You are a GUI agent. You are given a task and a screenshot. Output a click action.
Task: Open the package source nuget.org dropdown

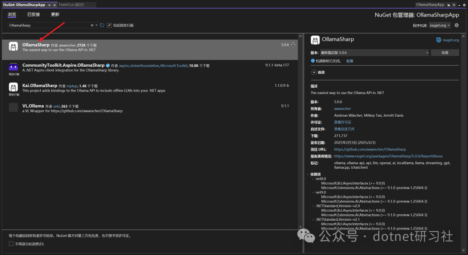(x=448, y=26)
